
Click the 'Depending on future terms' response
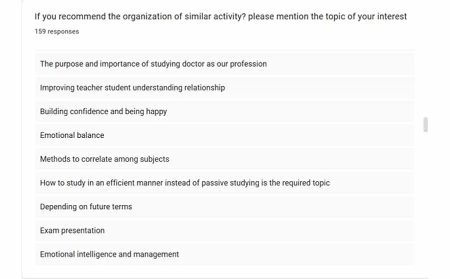(x=86, y=207)
